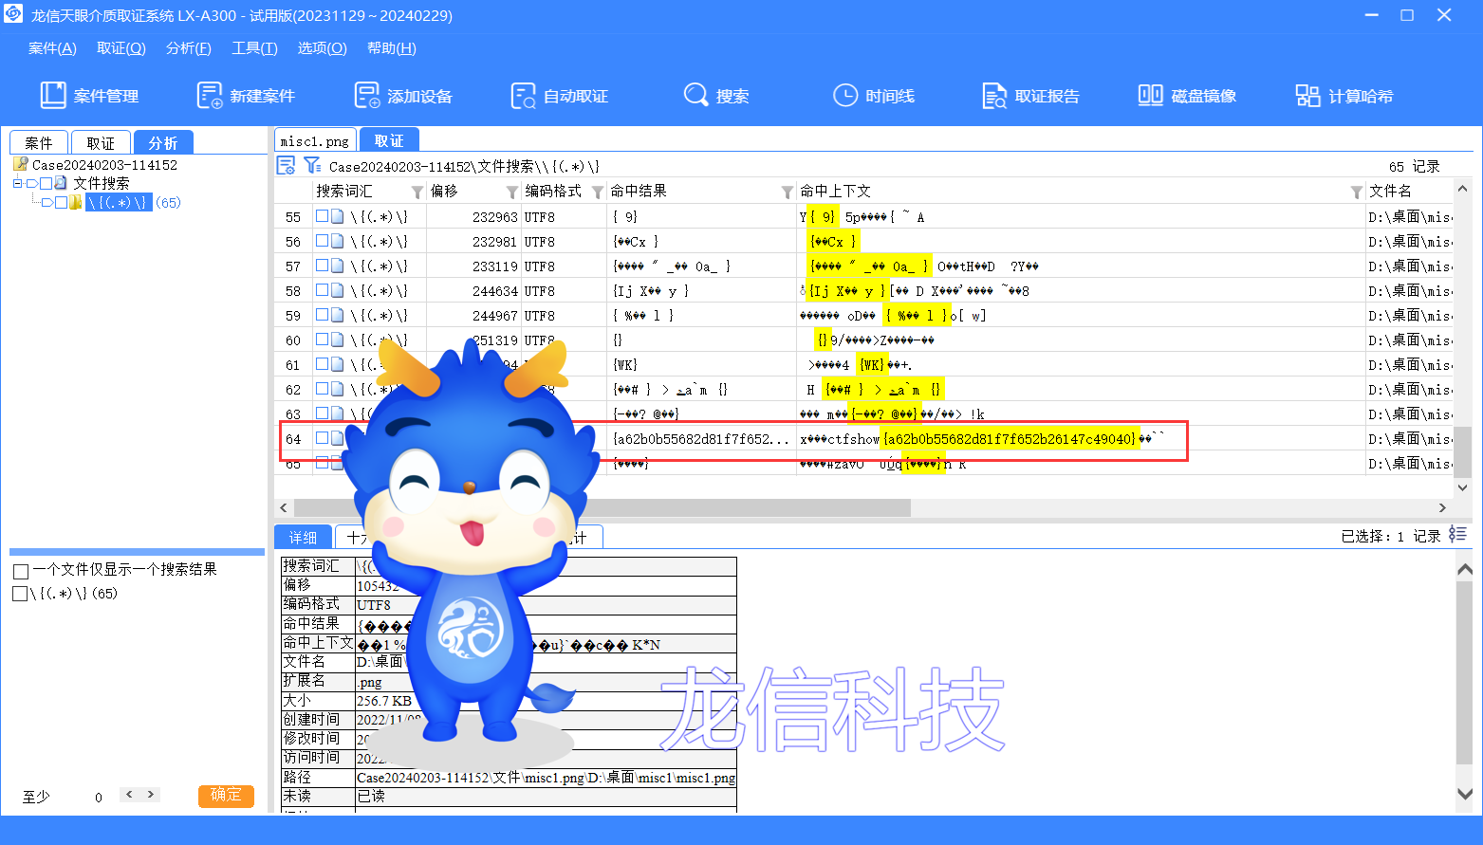Open the 磁盘镜像 disk image tool
This screenshot has height=845, width=1483.
tap(1187, 96)
